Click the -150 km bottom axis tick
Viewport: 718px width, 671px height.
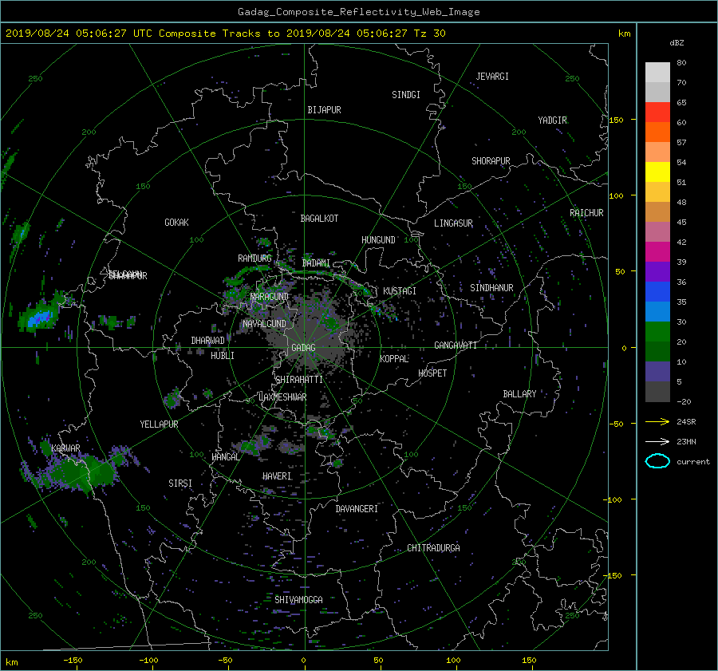click(73, 661)
